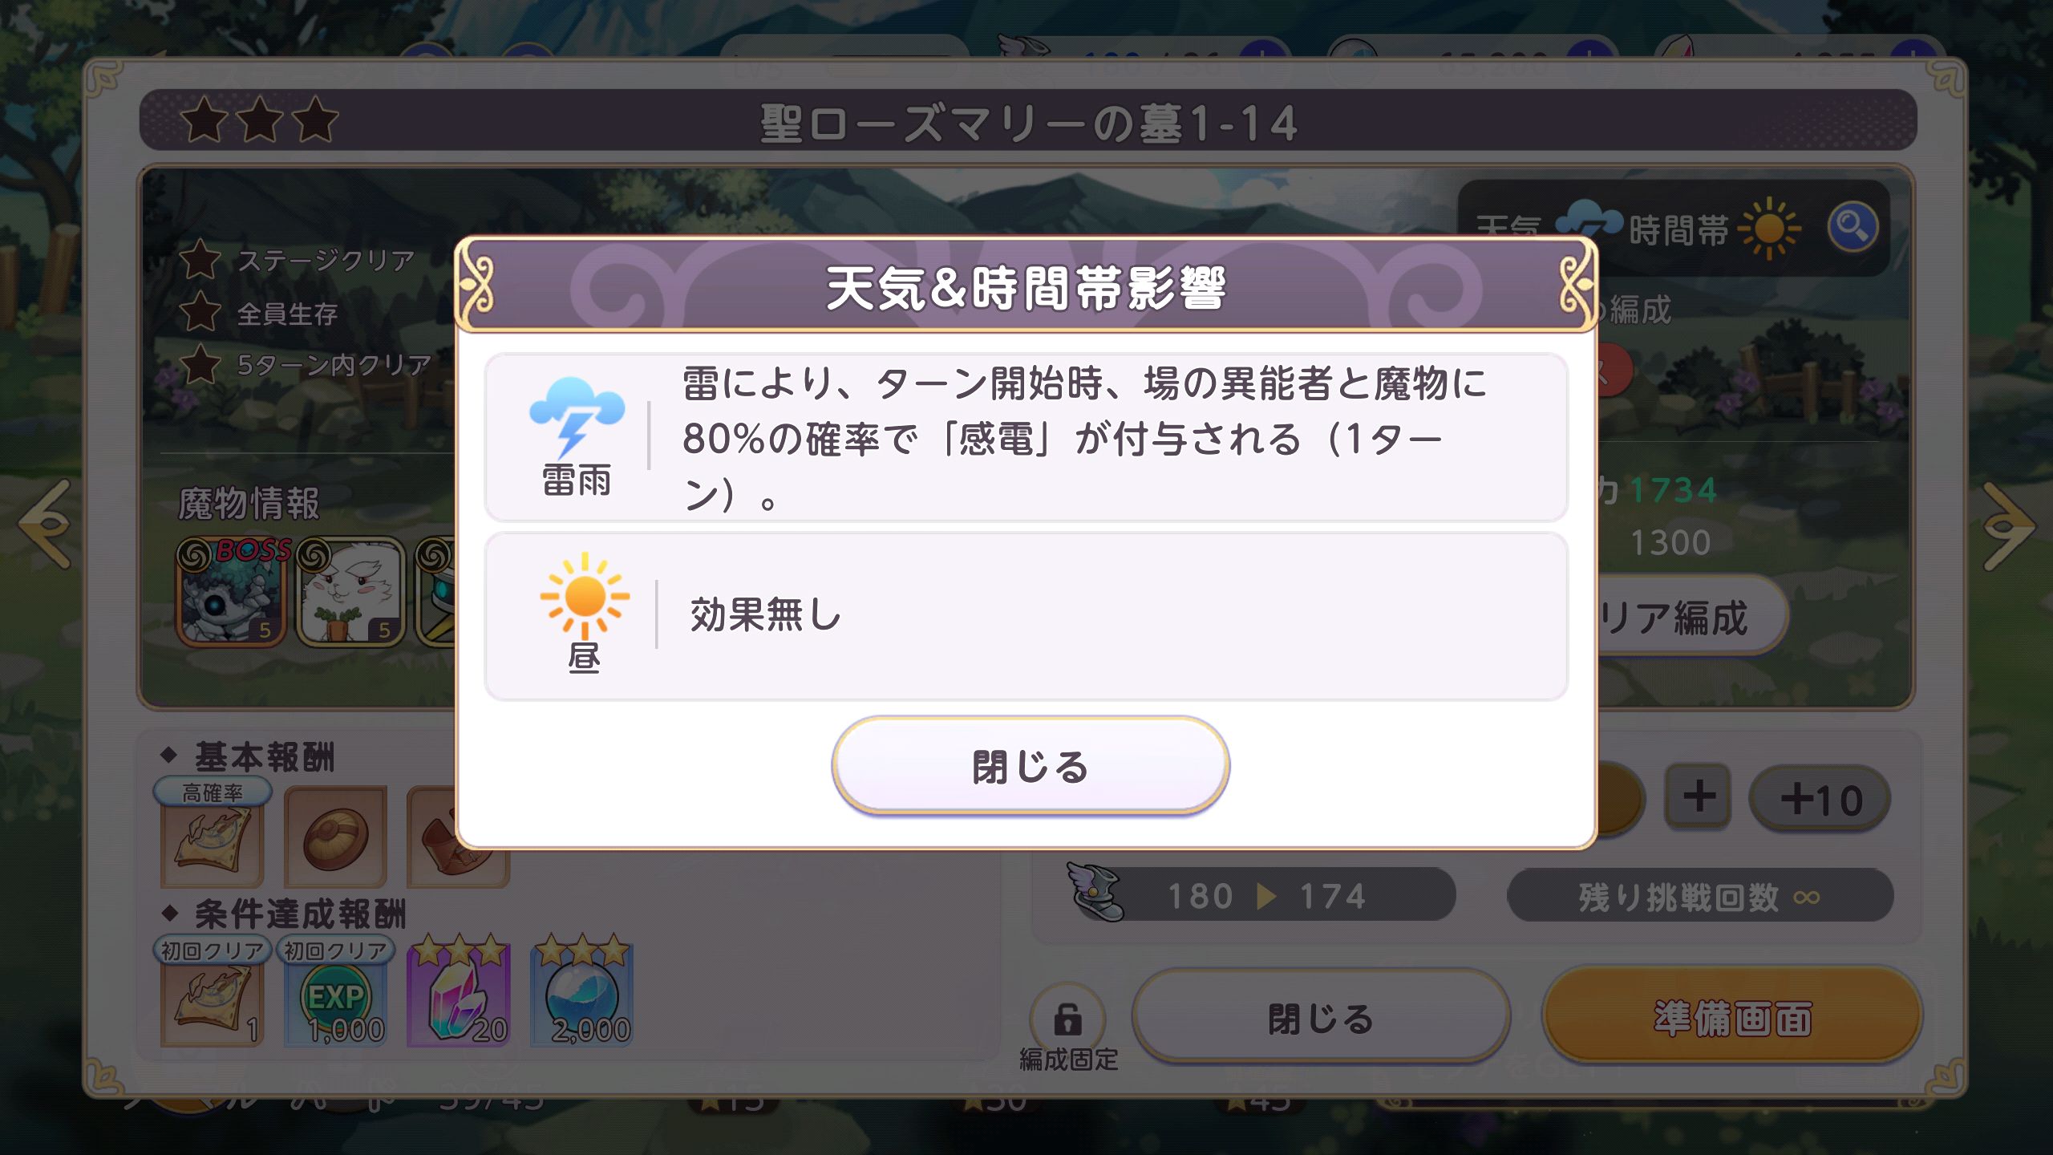
Task: Open the weather details magnifier icon
Action: pos(1853,227)
